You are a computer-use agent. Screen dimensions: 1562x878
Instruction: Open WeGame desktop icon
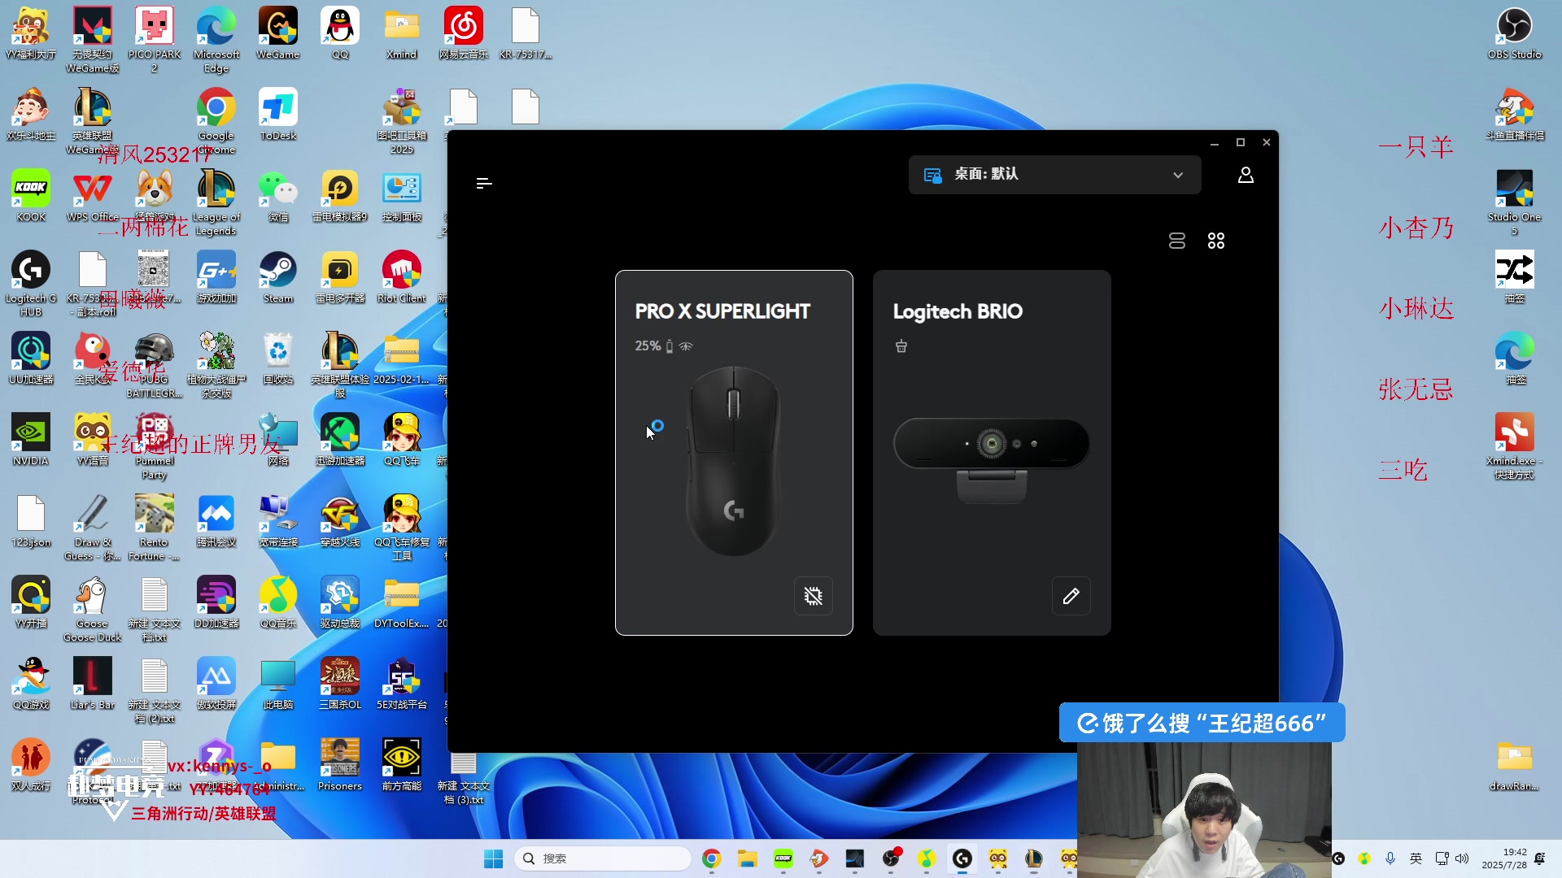(278, 33)
